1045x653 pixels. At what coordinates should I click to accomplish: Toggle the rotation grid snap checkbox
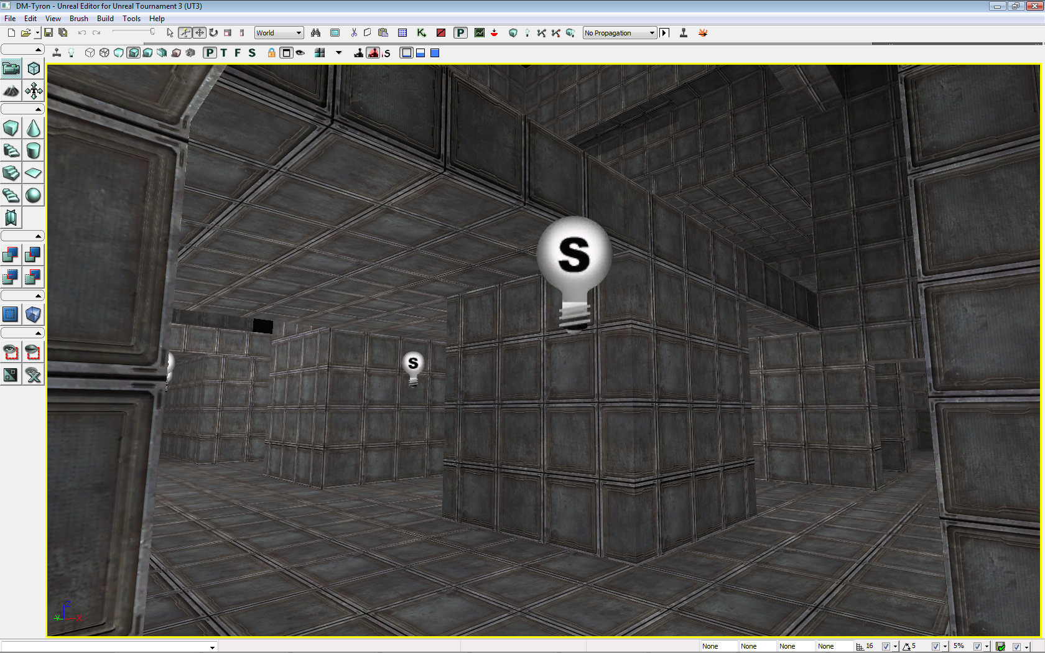(936, 646)
